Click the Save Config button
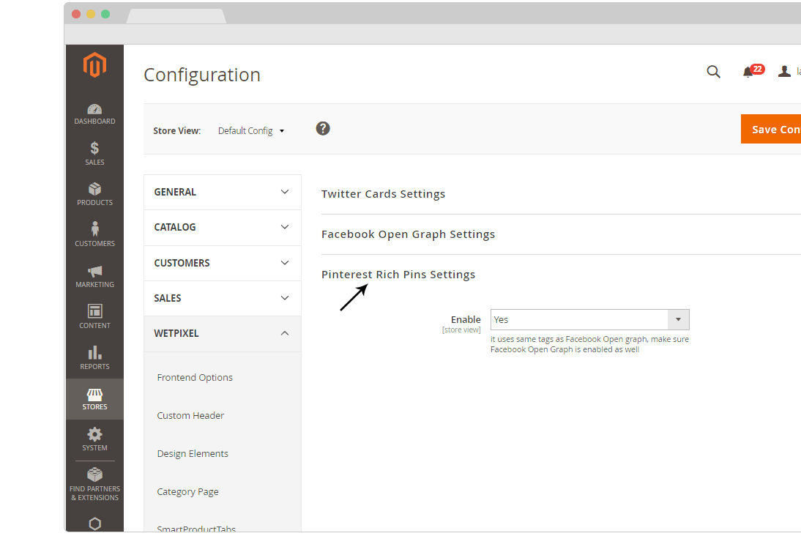The width and height of the screenshot is (801, 536). 771,130
